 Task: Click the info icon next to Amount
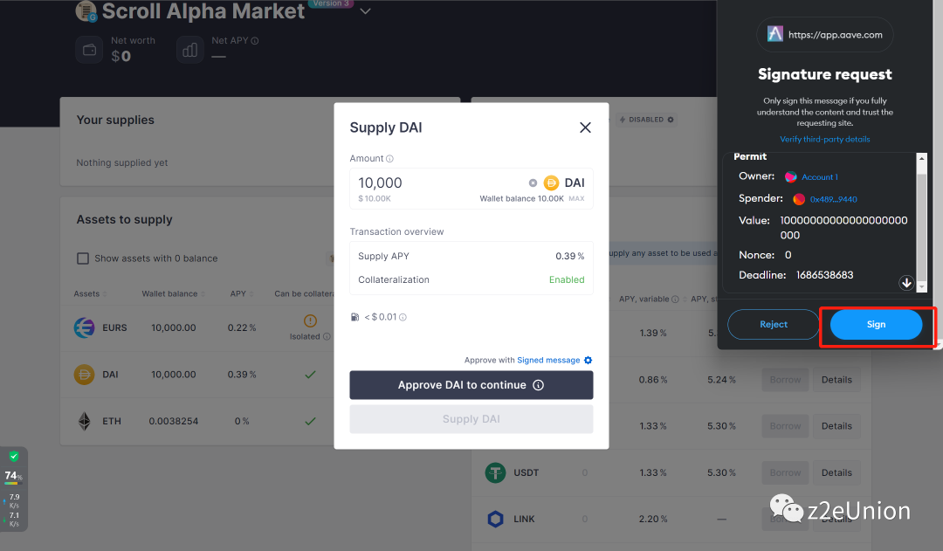389,159
